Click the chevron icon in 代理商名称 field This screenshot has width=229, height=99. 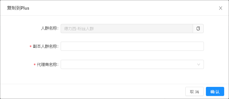click(199, 64)
